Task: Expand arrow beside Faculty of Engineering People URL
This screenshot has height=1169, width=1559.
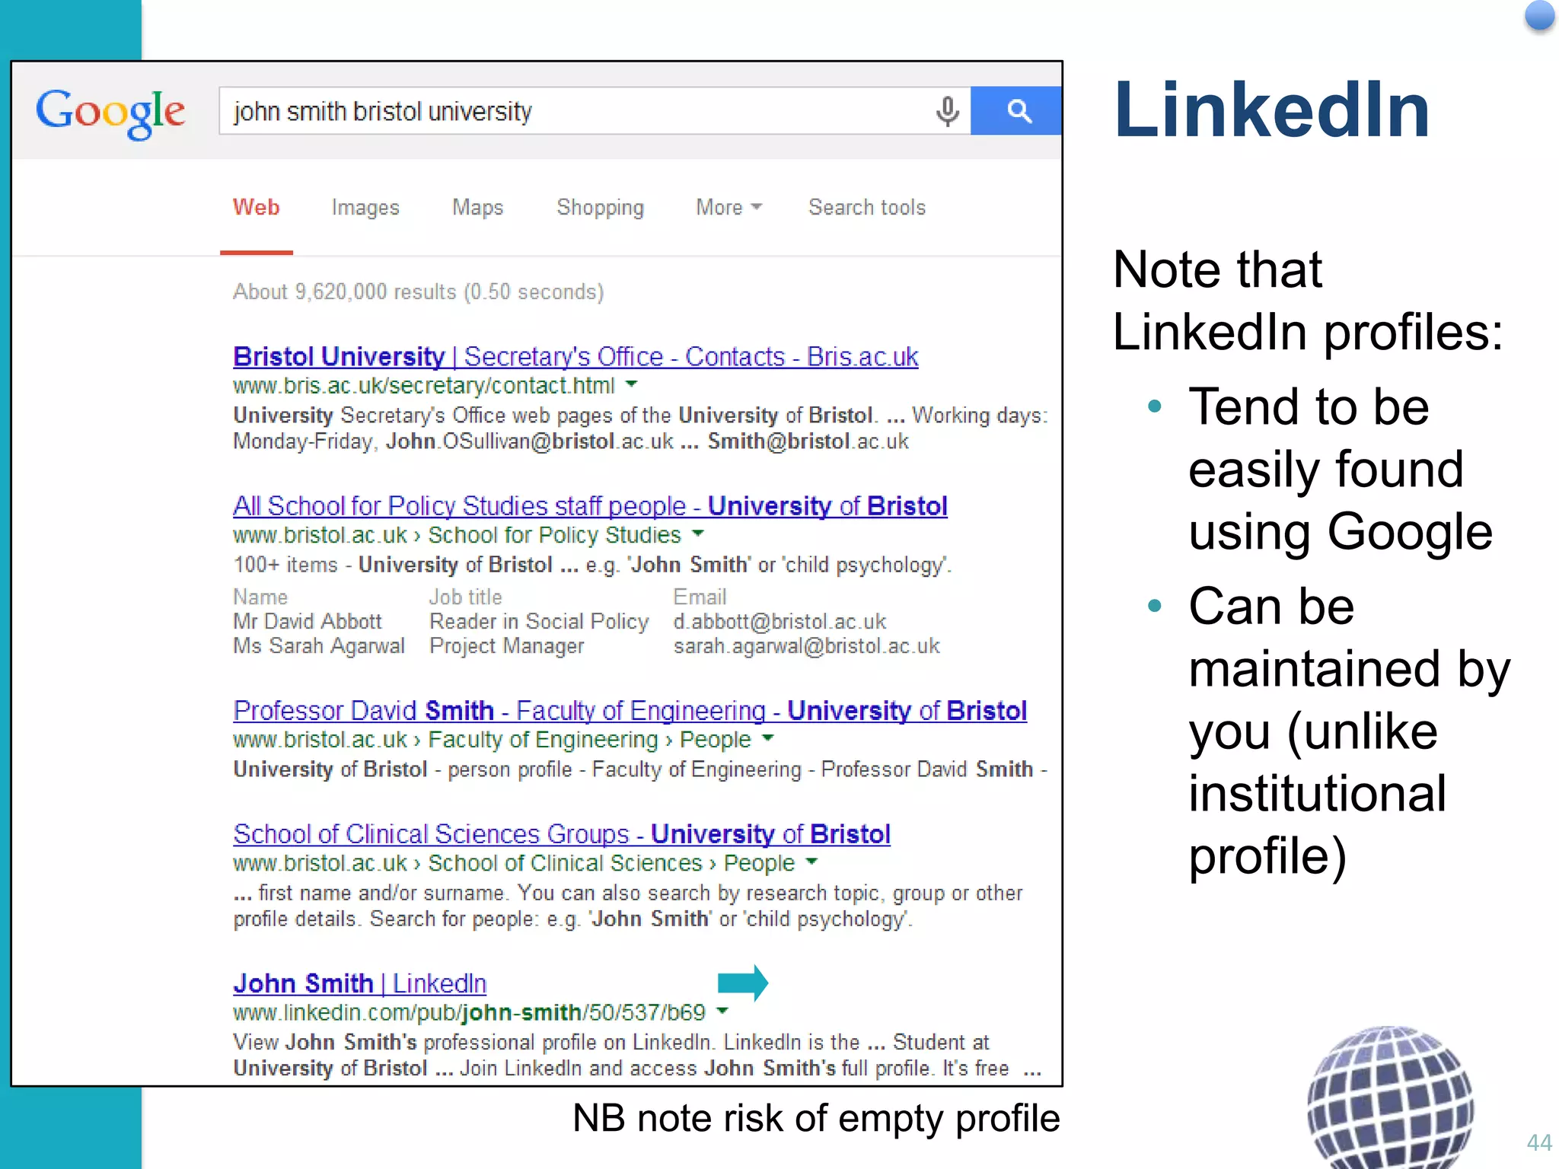Action: [768, 737]
